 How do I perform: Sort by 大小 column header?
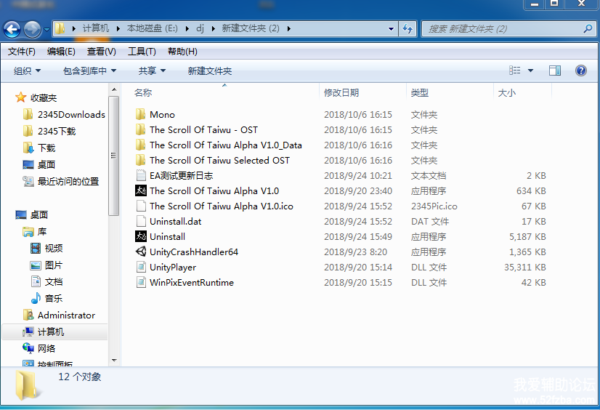coord(507,92)
